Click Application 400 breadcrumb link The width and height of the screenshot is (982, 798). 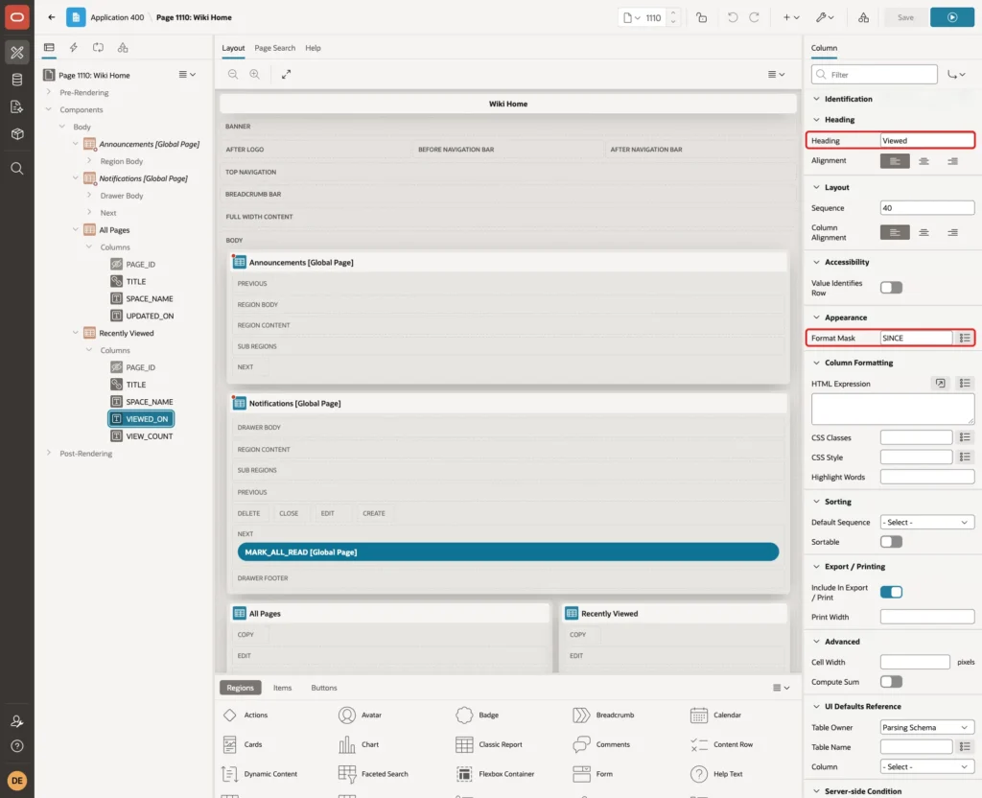(117, 17)
